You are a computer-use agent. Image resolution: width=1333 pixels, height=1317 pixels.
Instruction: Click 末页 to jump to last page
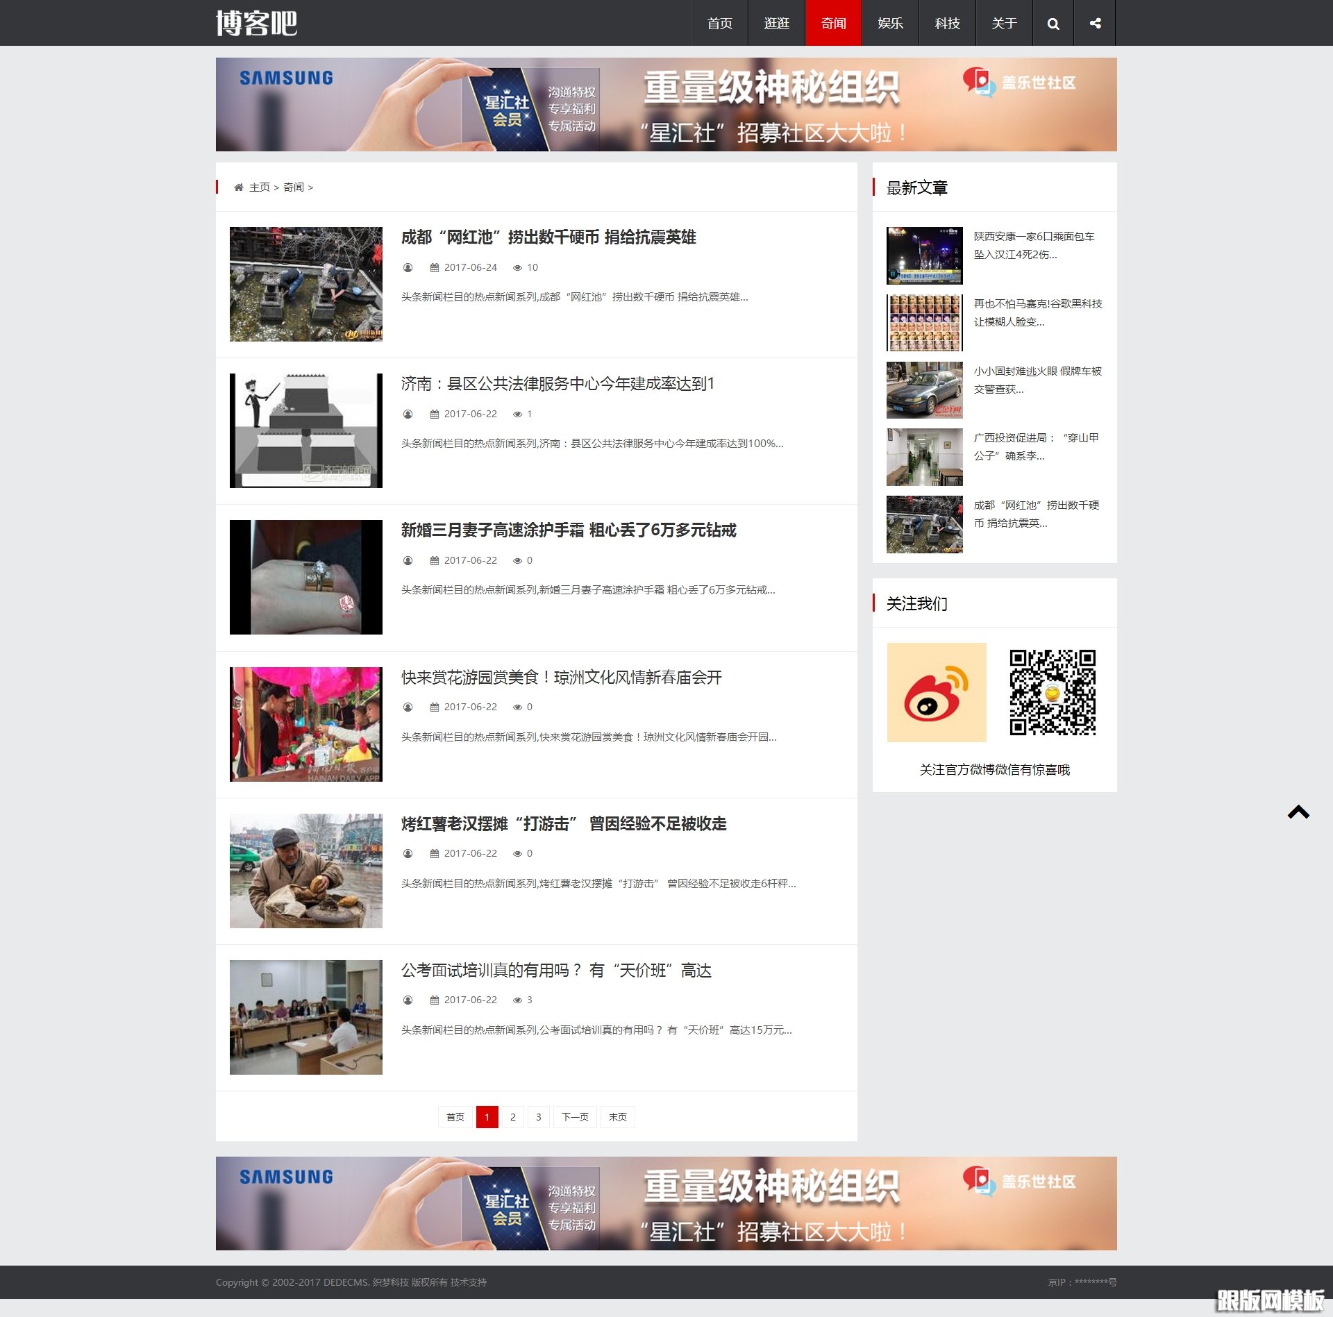point(617,1117)
